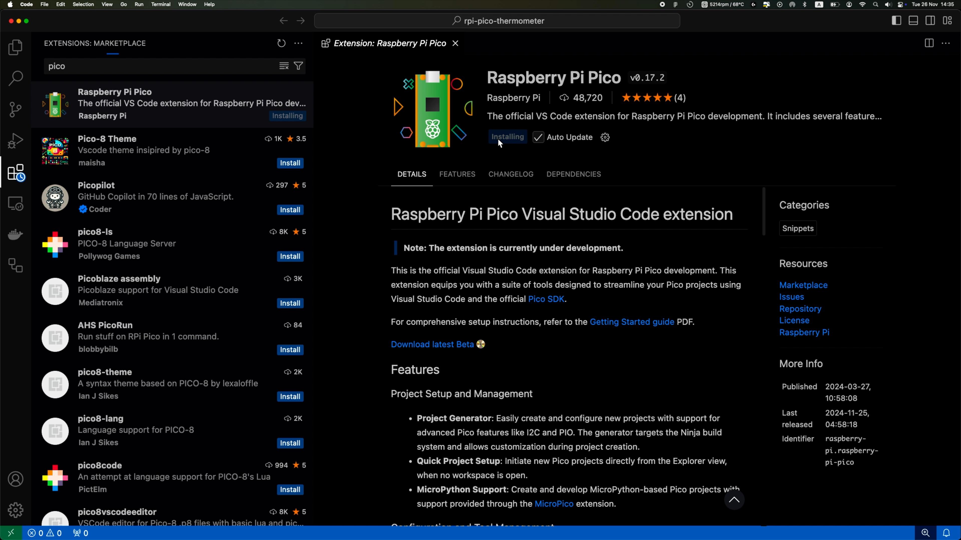Image resolution: width=961 pixels, height=540 pixels.
Task: Install the Pico-8 Theme extension
Action: pyautogui.click(x=290, y=163)
